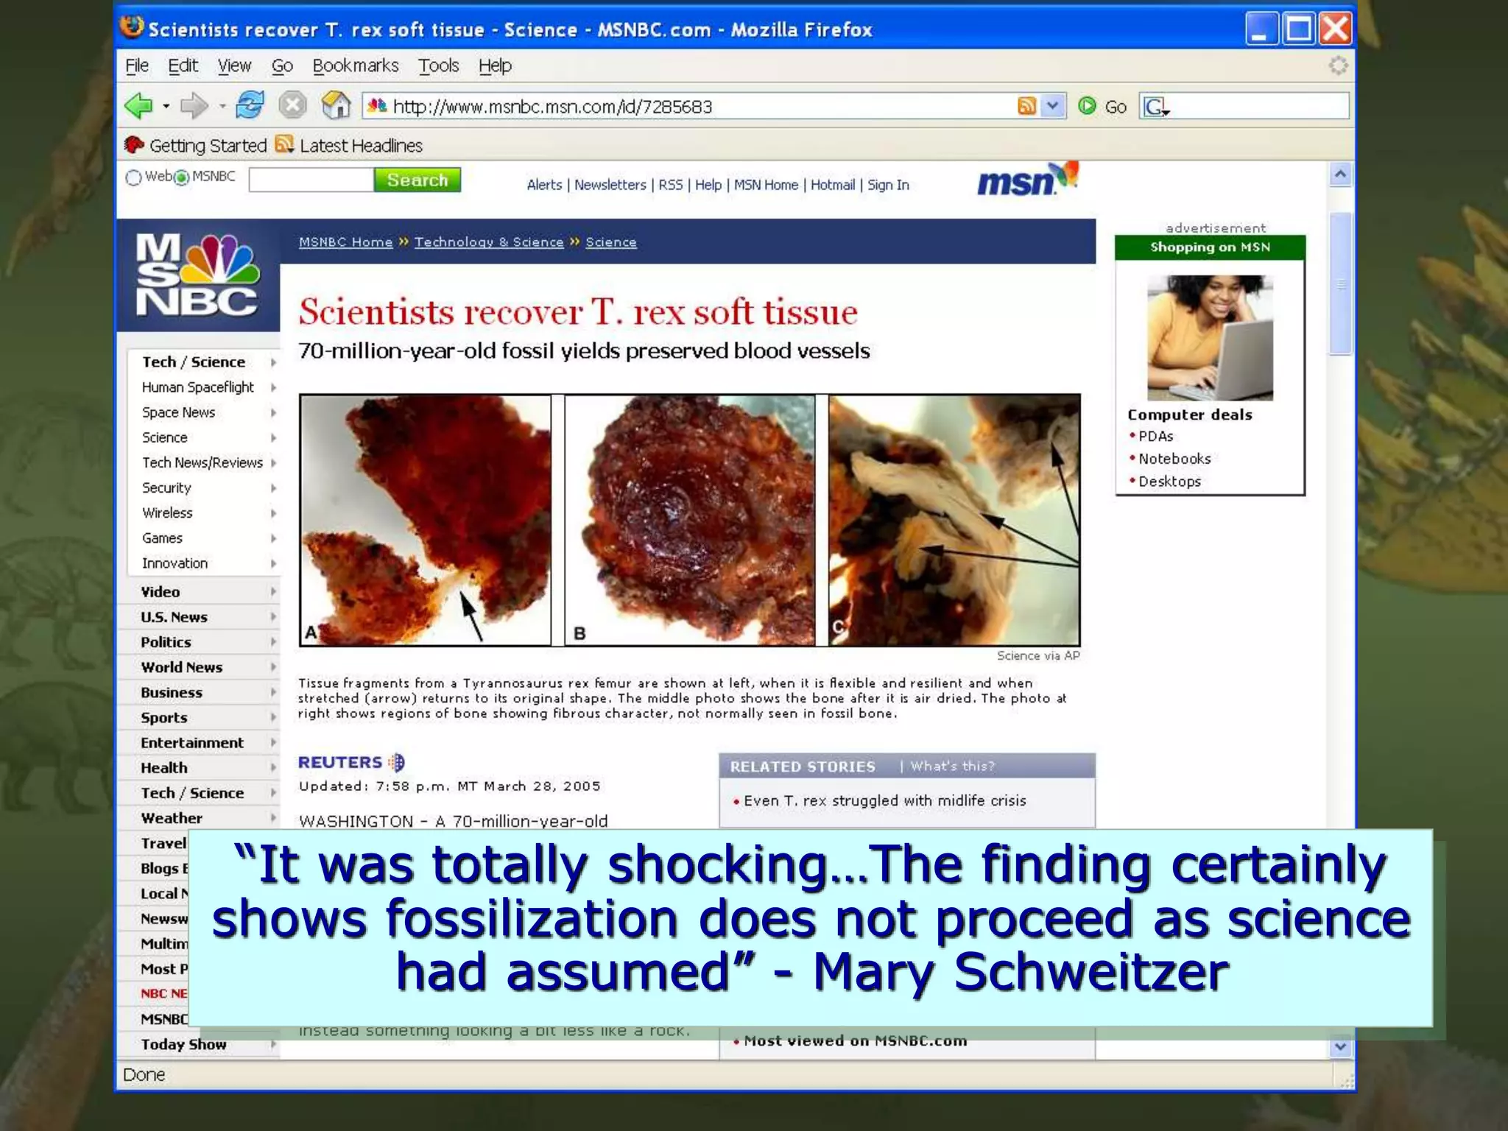
Task: Go to the Home page icon
Action: [x=336, y=105]
